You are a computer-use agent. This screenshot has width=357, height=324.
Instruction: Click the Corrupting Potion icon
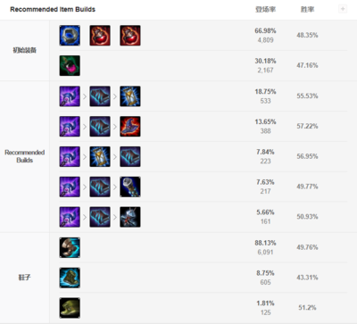[70, 65]
